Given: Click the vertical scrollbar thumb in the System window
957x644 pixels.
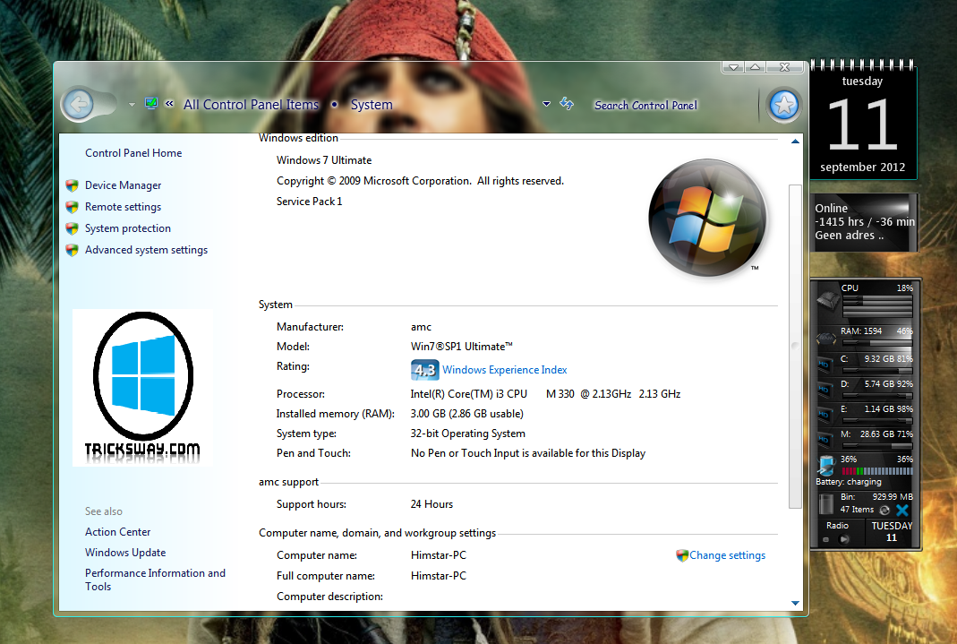Looking at the screenshot, I should pos(795,346).
